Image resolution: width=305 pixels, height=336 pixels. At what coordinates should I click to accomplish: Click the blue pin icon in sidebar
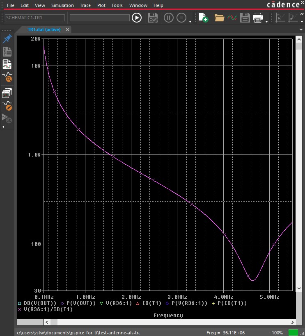(x=7, y=39)
